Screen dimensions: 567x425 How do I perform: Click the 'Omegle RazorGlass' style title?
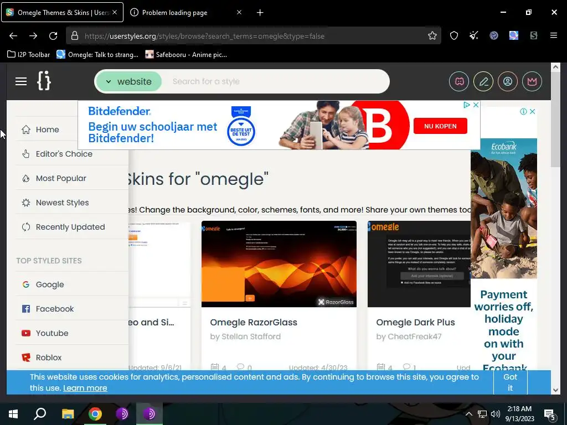coord(254,323)
